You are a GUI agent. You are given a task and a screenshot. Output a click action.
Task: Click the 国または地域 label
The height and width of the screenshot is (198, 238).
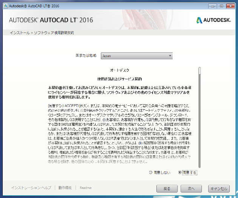[86, 56]
